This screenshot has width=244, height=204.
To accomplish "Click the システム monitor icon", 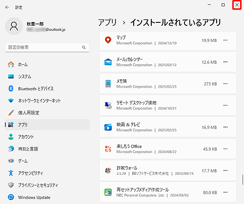I will pyautogui.click(x=11, y=76).
